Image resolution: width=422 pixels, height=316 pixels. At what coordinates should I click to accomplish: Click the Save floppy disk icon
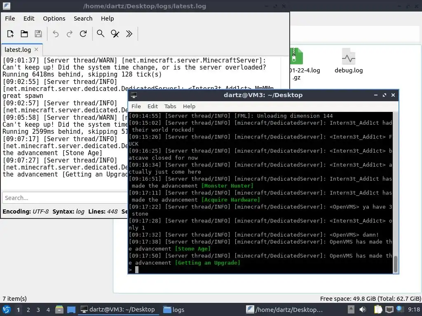tap(38, 34)
